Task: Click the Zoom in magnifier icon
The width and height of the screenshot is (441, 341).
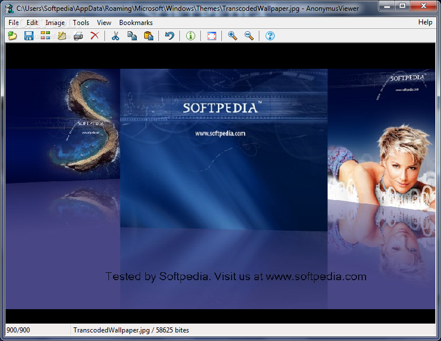Action: coord(233,36)
